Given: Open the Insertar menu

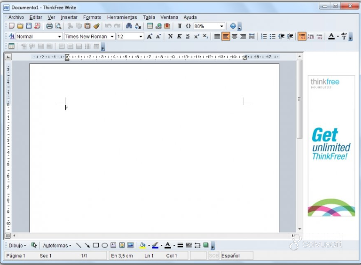Looking at the screenshot, I should [69, 17].
